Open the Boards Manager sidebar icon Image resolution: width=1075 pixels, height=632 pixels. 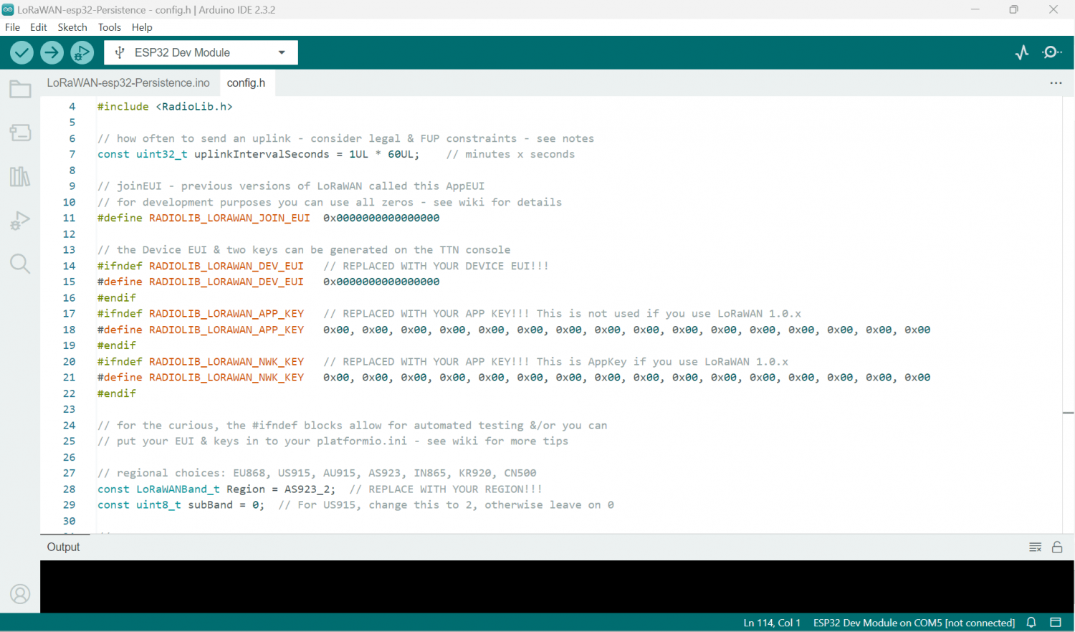pos(20,133)
